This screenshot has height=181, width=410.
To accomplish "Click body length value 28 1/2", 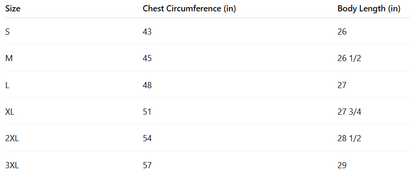I will [x=349, y=138].
